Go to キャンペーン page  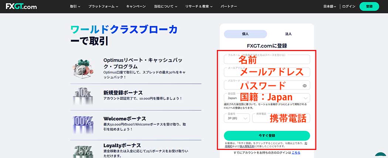[x=136, y=7]
